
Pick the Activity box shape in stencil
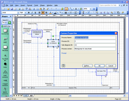click(5, 32)
